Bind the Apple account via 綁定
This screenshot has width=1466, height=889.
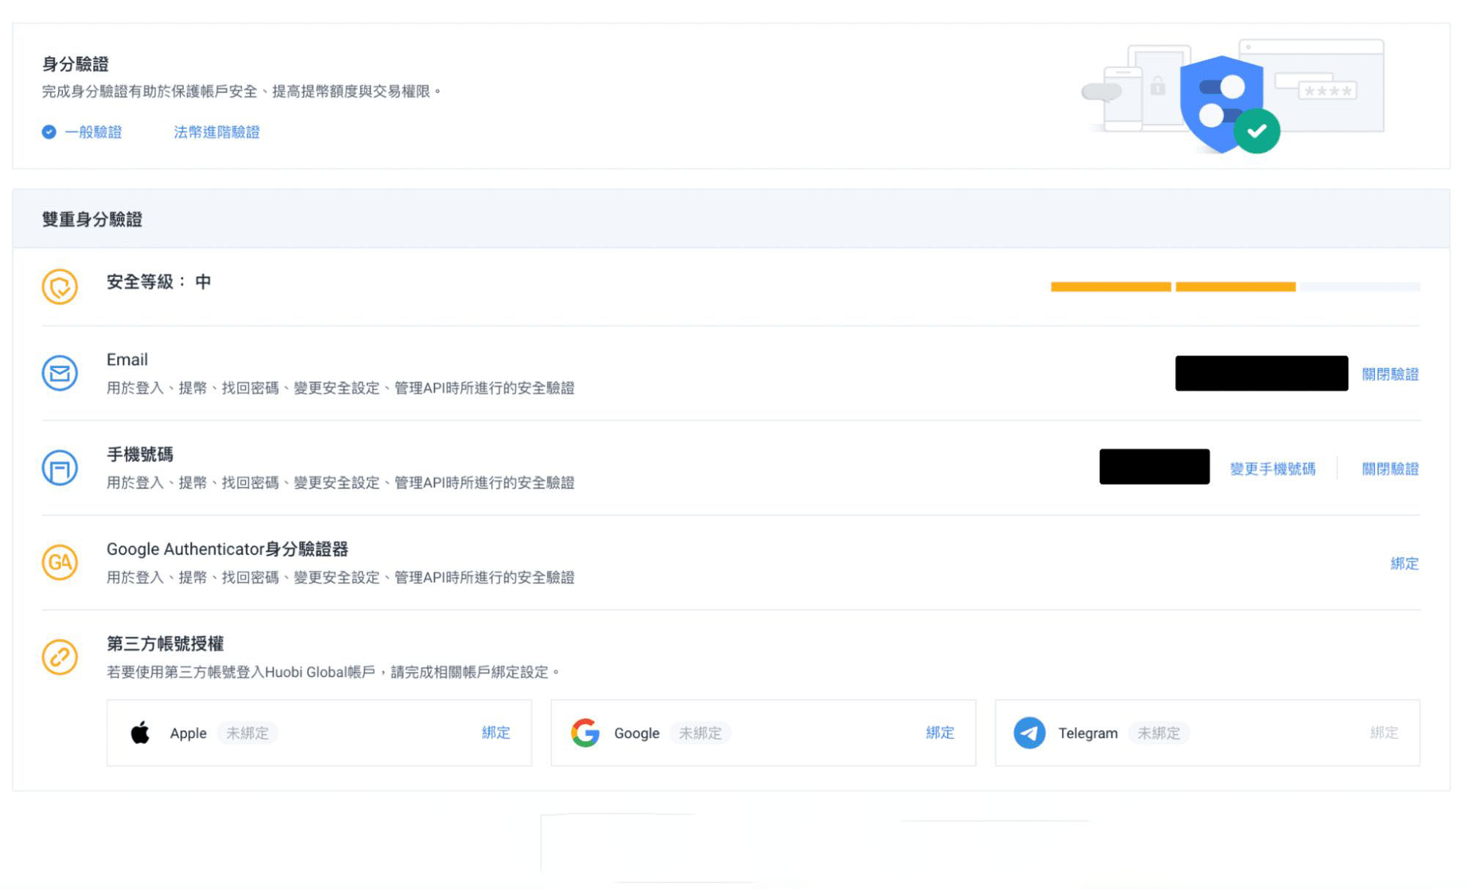(x=496, y=733)
